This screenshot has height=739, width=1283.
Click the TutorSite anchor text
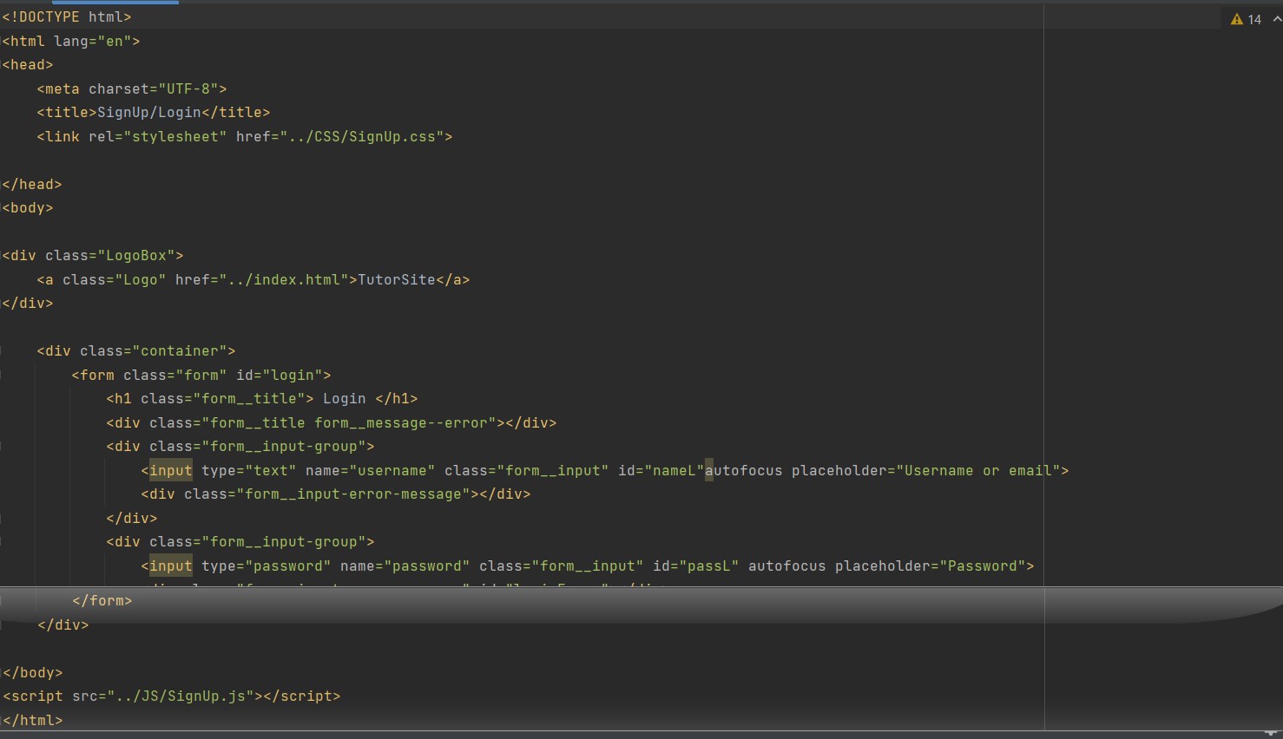point(397,279)
